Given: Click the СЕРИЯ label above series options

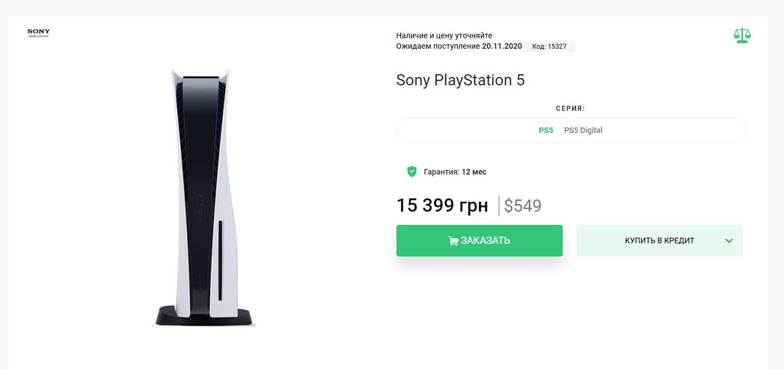Looking at the screenshot, I should [x=571, y=109].
